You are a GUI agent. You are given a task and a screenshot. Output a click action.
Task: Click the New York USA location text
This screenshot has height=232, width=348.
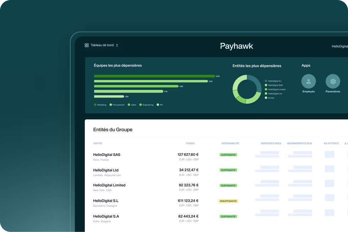tap(102, 190)
